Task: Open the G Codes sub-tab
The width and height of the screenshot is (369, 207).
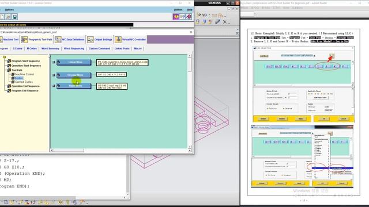Action: point(17,48)
